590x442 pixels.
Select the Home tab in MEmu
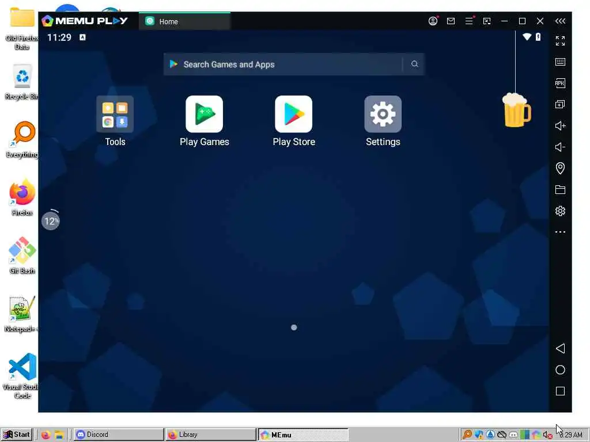184,21
